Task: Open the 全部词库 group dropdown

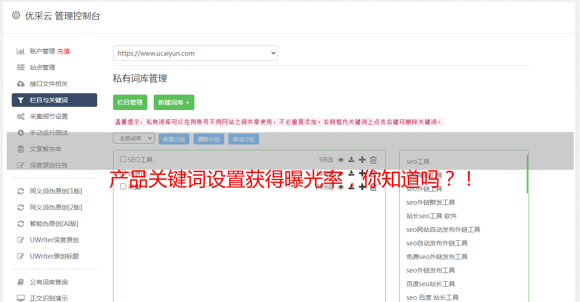Action: click(x=134, y=138)
